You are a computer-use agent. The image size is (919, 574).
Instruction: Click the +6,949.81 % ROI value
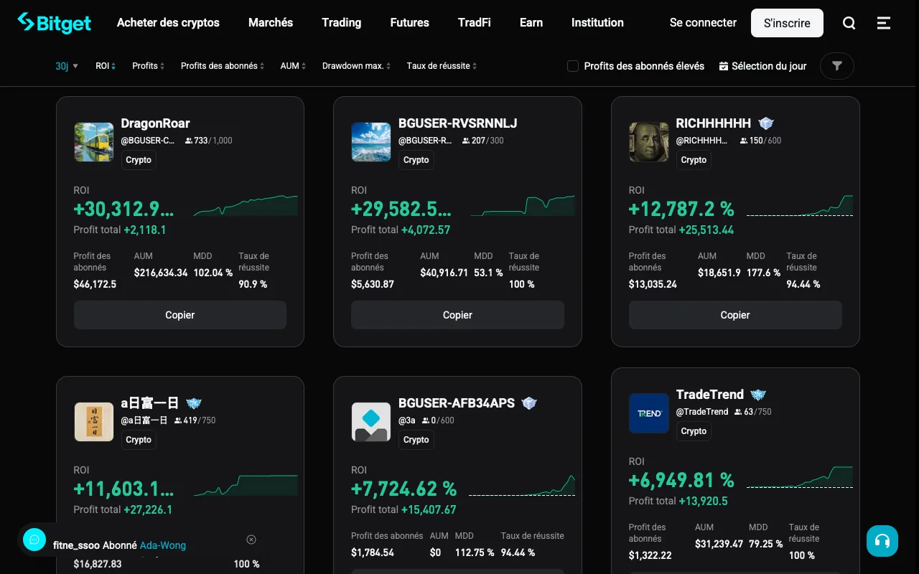(x=681, y=480)
